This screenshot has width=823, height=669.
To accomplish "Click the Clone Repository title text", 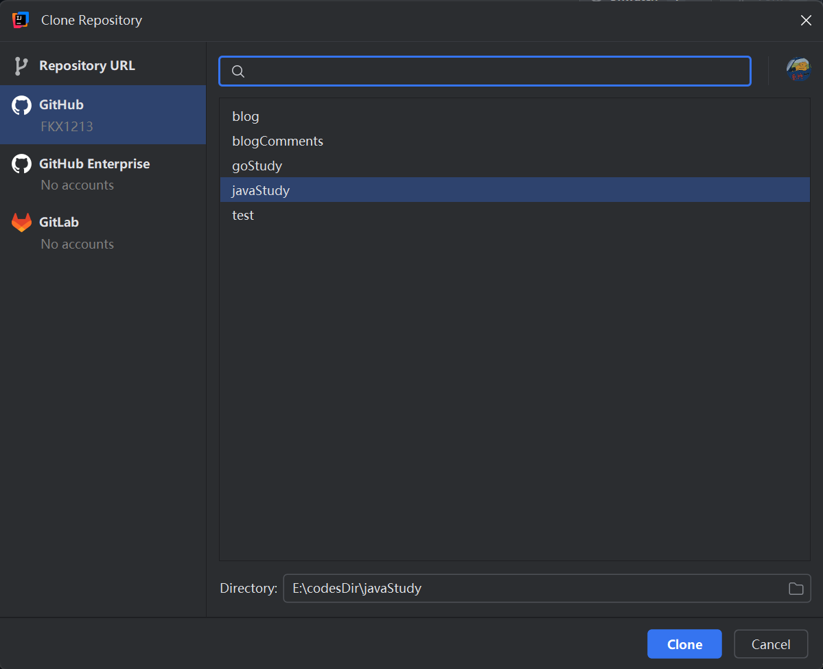I will tap(92, 20).
